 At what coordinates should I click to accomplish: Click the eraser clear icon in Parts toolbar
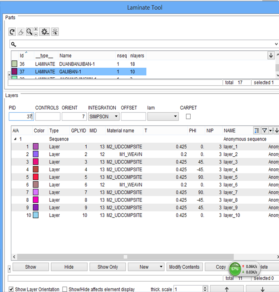21,32
